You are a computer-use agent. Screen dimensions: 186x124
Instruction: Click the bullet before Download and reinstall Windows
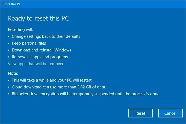9,50
